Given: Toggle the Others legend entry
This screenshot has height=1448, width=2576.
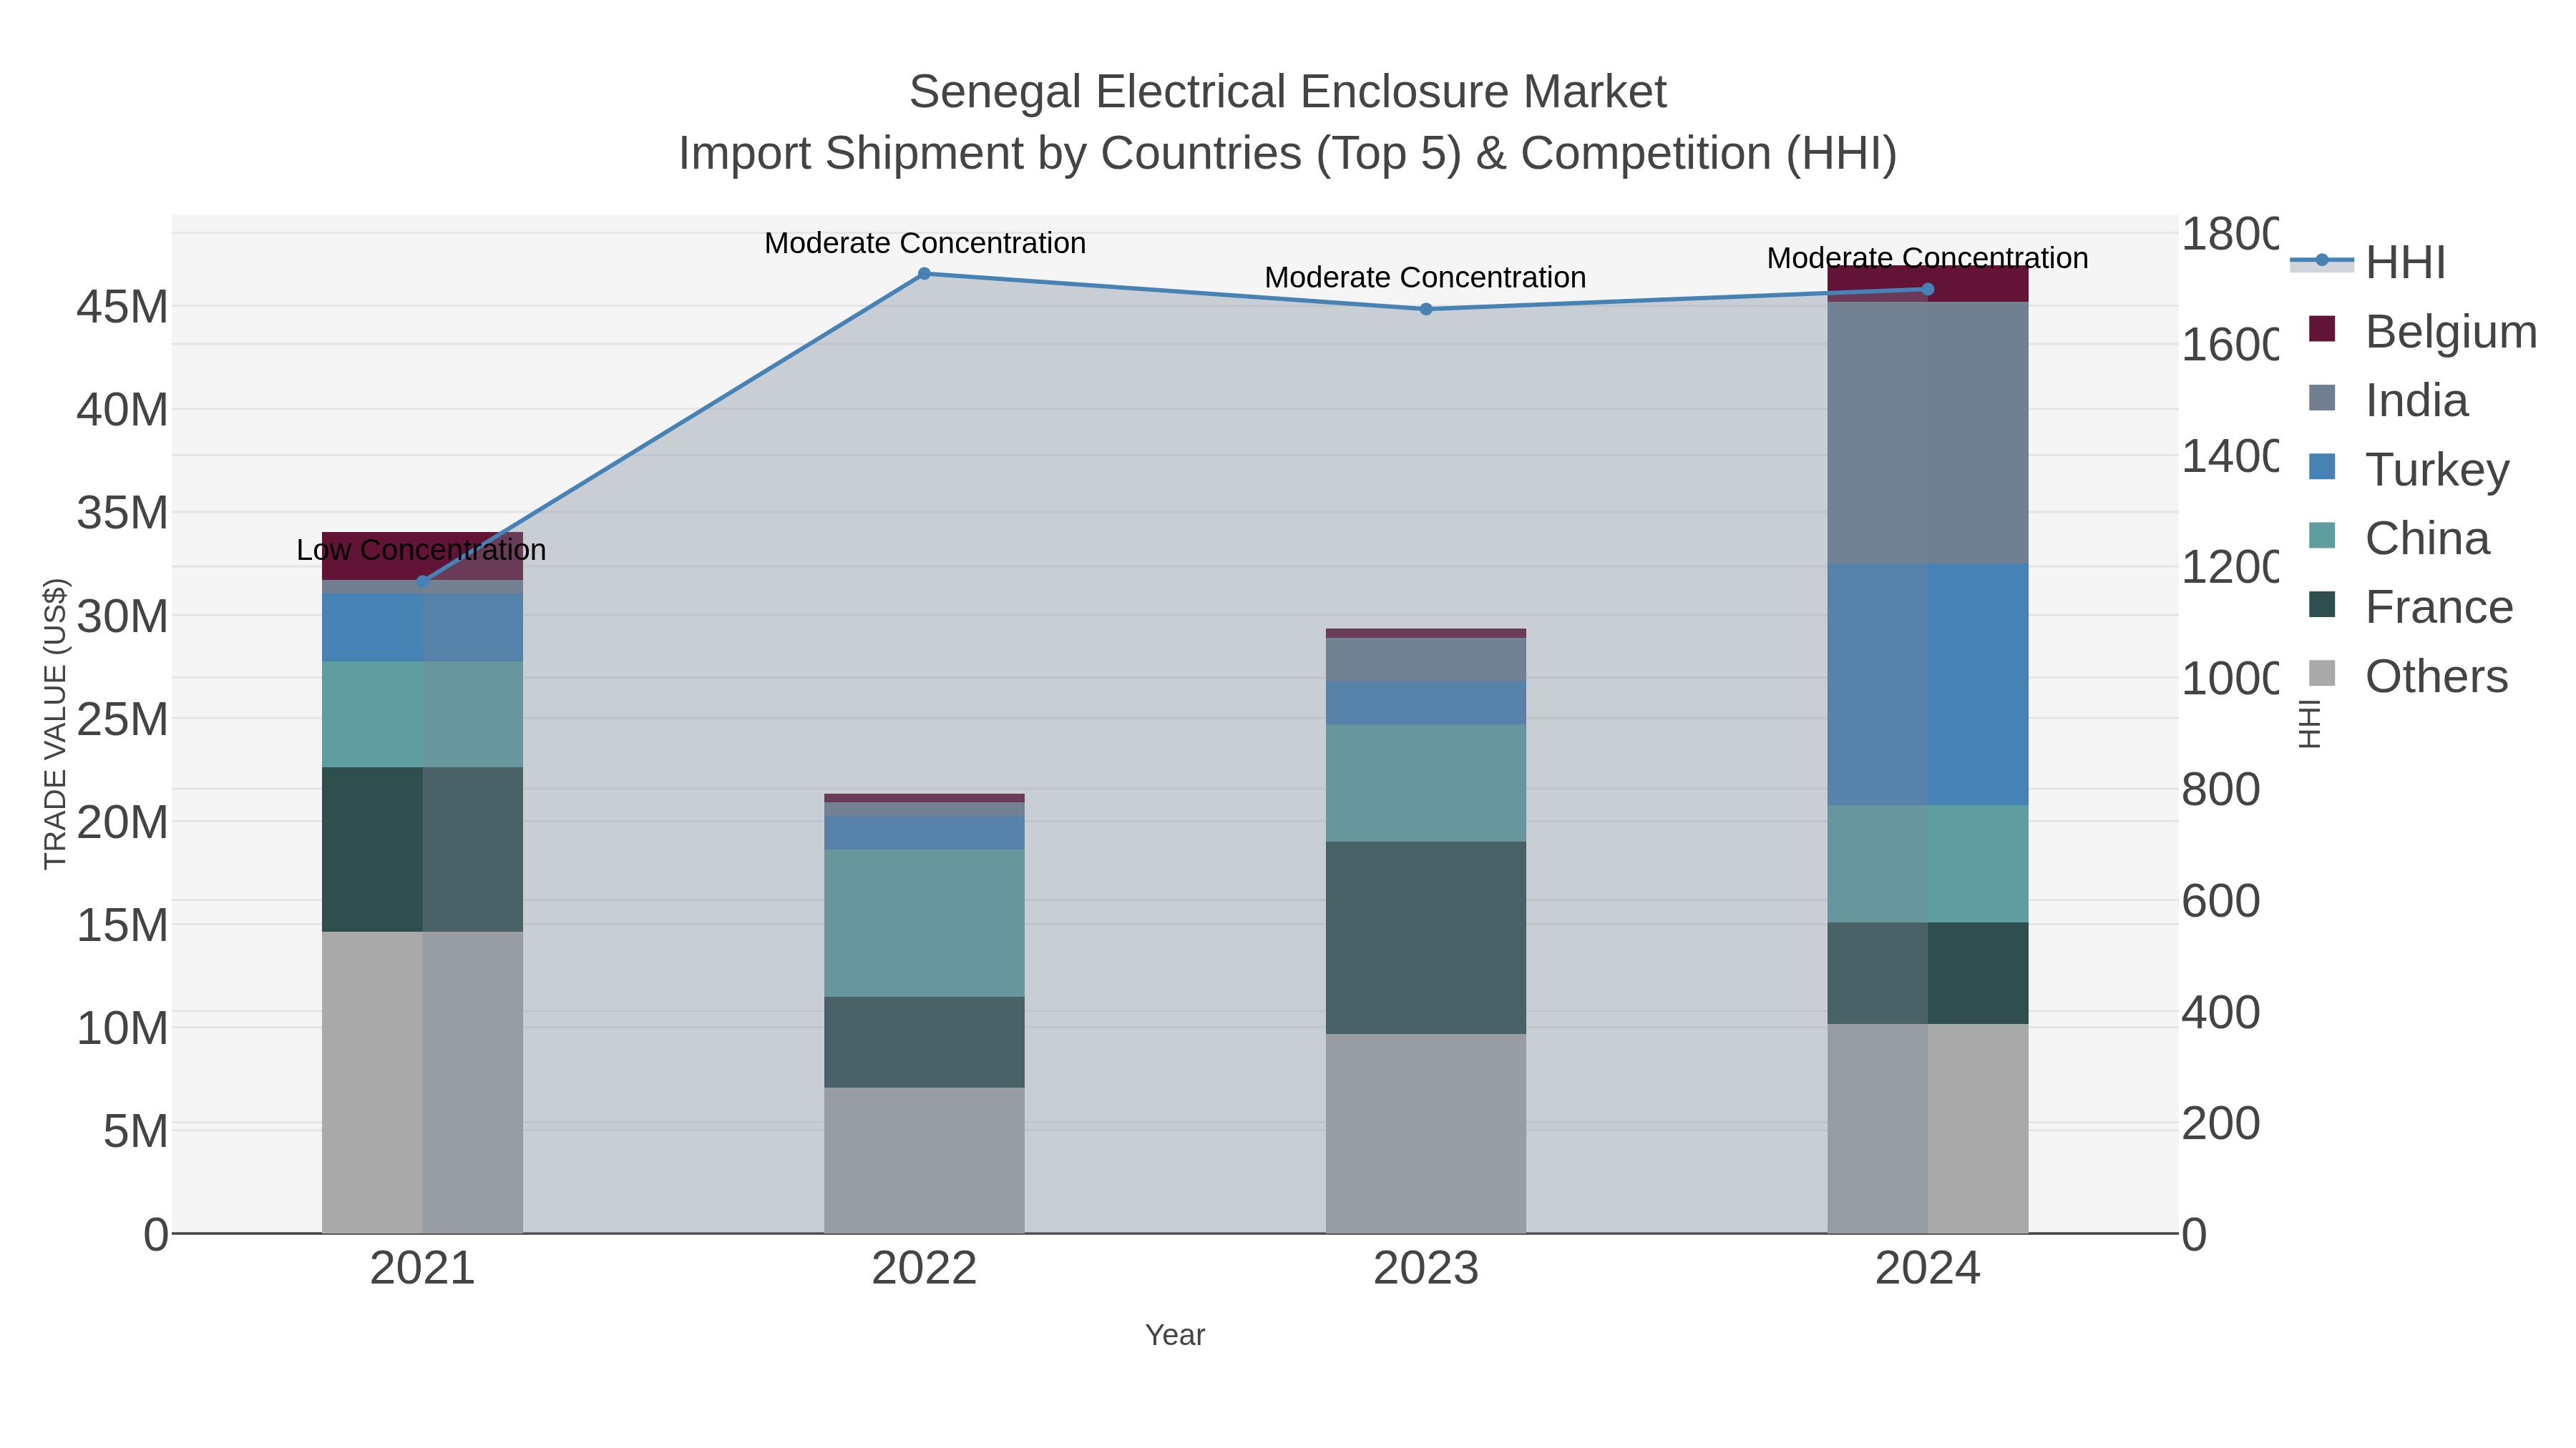Looking at the screenshot, I should pos(2408,676).
